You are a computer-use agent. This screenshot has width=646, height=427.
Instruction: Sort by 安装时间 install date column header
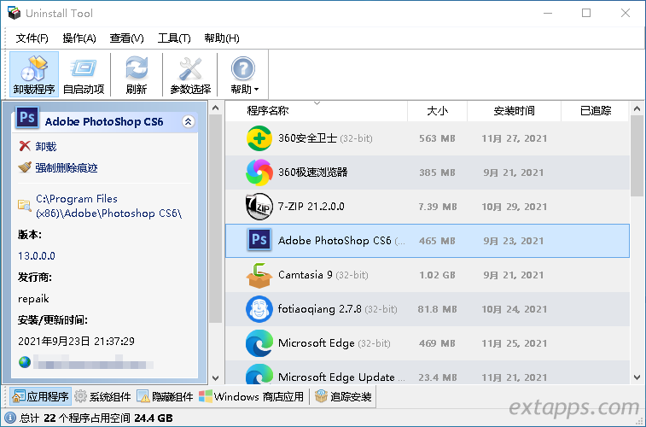point(515,111)
